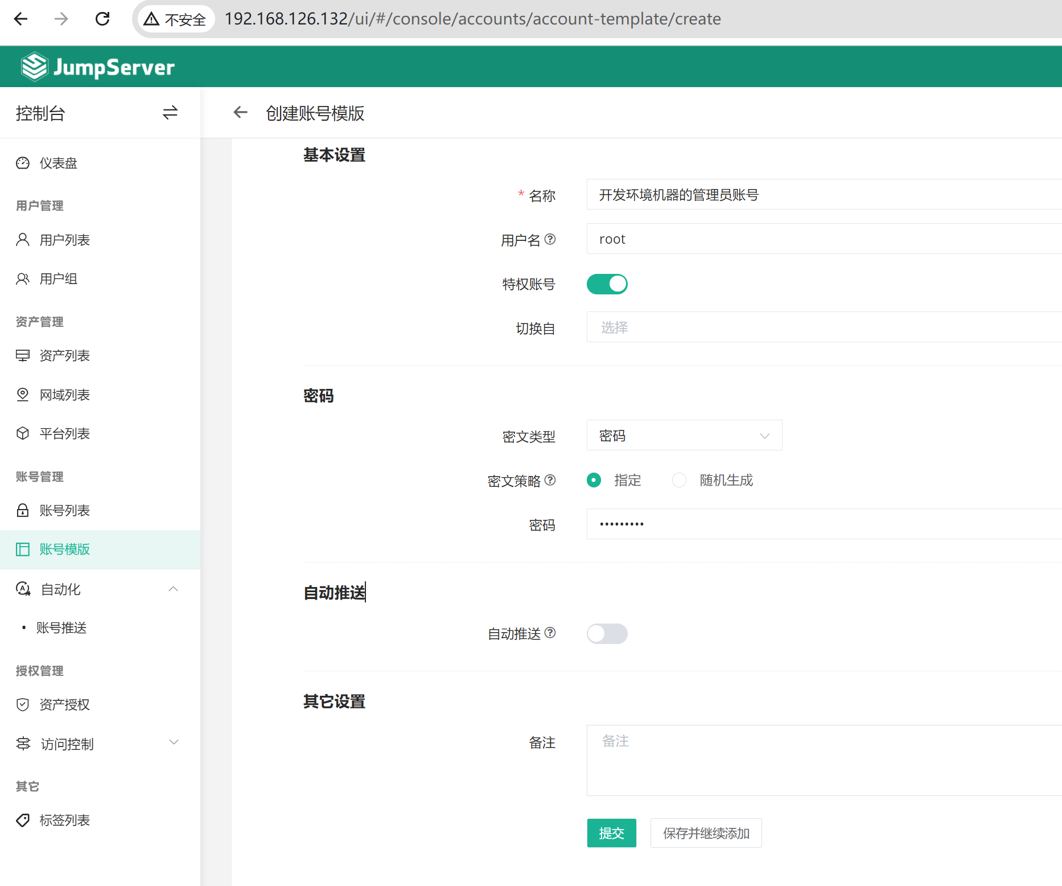Click the help icon next to 密文策略

[x=550, y=480]
